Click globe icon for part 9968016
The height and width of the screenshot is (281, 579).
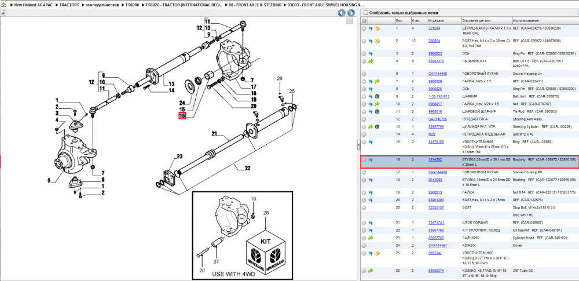pos(377,112)
